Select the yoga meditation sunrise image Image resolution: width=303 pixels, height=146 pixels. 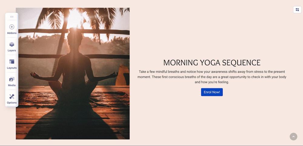pyautogui.click(x=73, y=74)
